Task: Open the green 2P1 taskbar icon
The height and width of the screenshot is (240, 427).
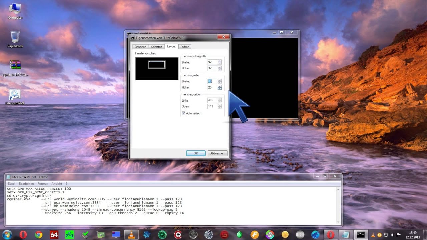Action: [x=69, y=235]
